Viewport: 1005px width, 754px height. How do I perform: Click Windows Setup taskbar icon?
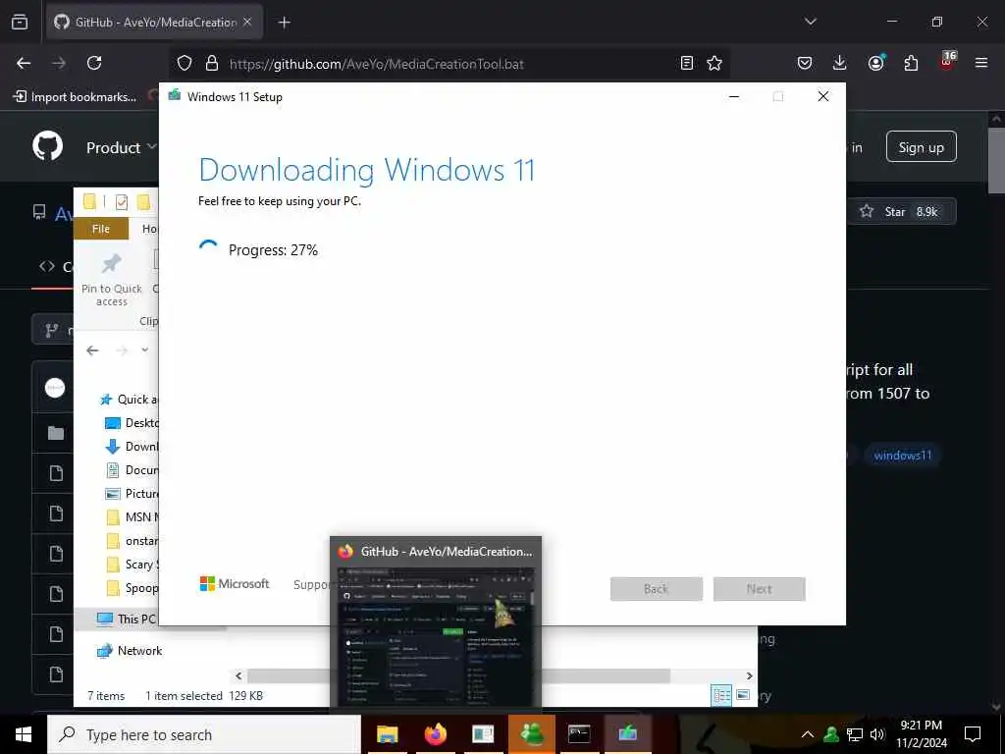click(x=627, y=734)
